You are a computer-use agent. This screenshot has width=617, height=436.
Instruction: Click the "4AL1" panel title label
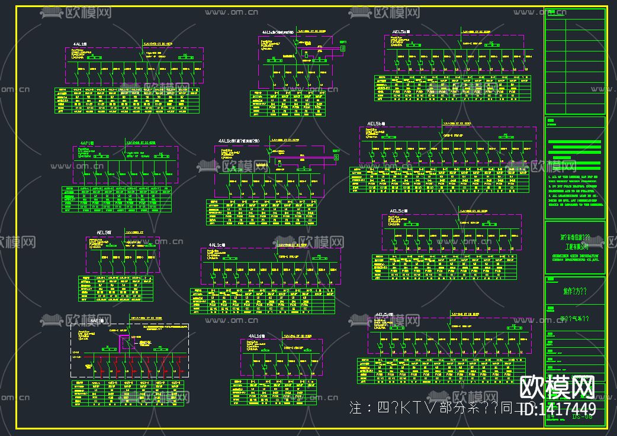(x=79, y=44)
